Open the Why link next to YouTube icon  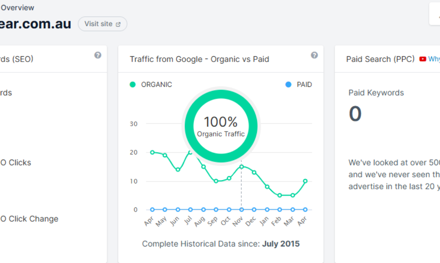(x=434, y=59)
